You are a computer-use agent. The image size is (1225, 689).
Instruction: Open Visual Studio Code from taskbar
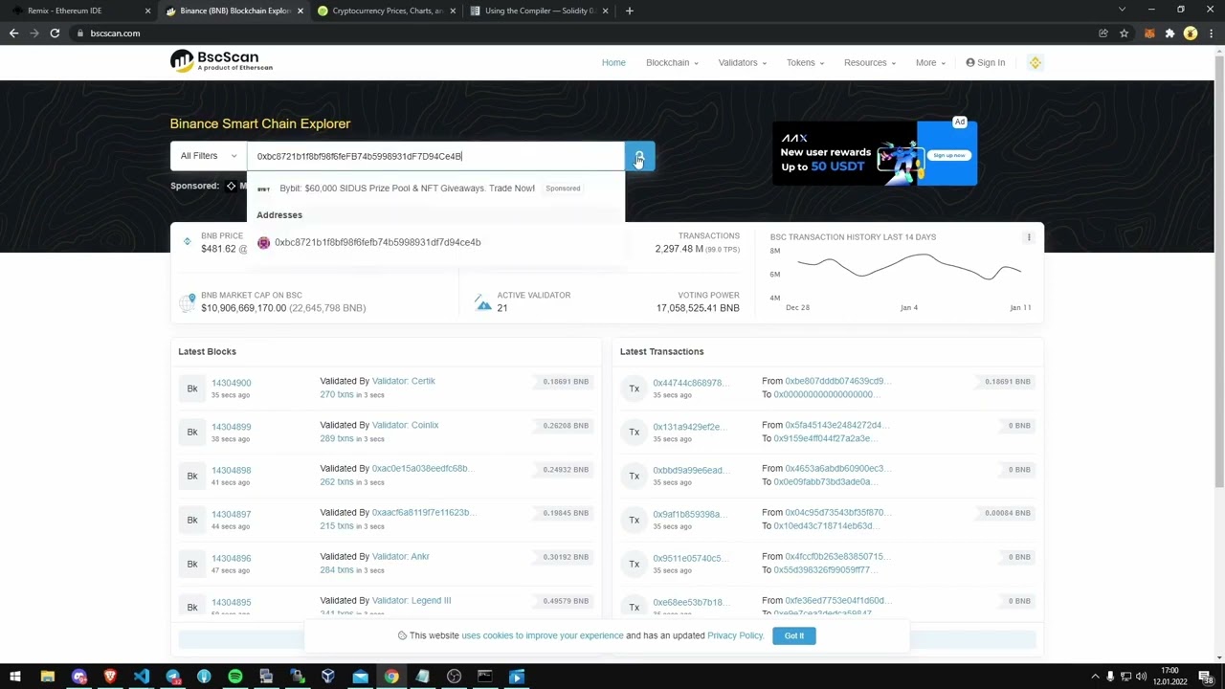click(x=142, y=677)
